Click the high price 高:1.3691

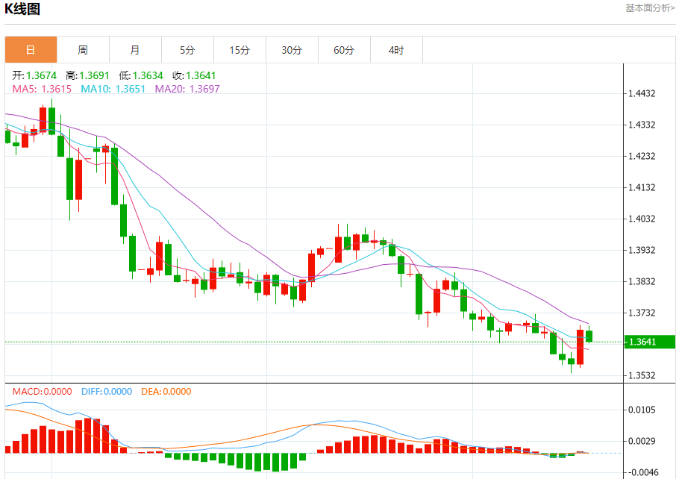click(x=87, y=75)
